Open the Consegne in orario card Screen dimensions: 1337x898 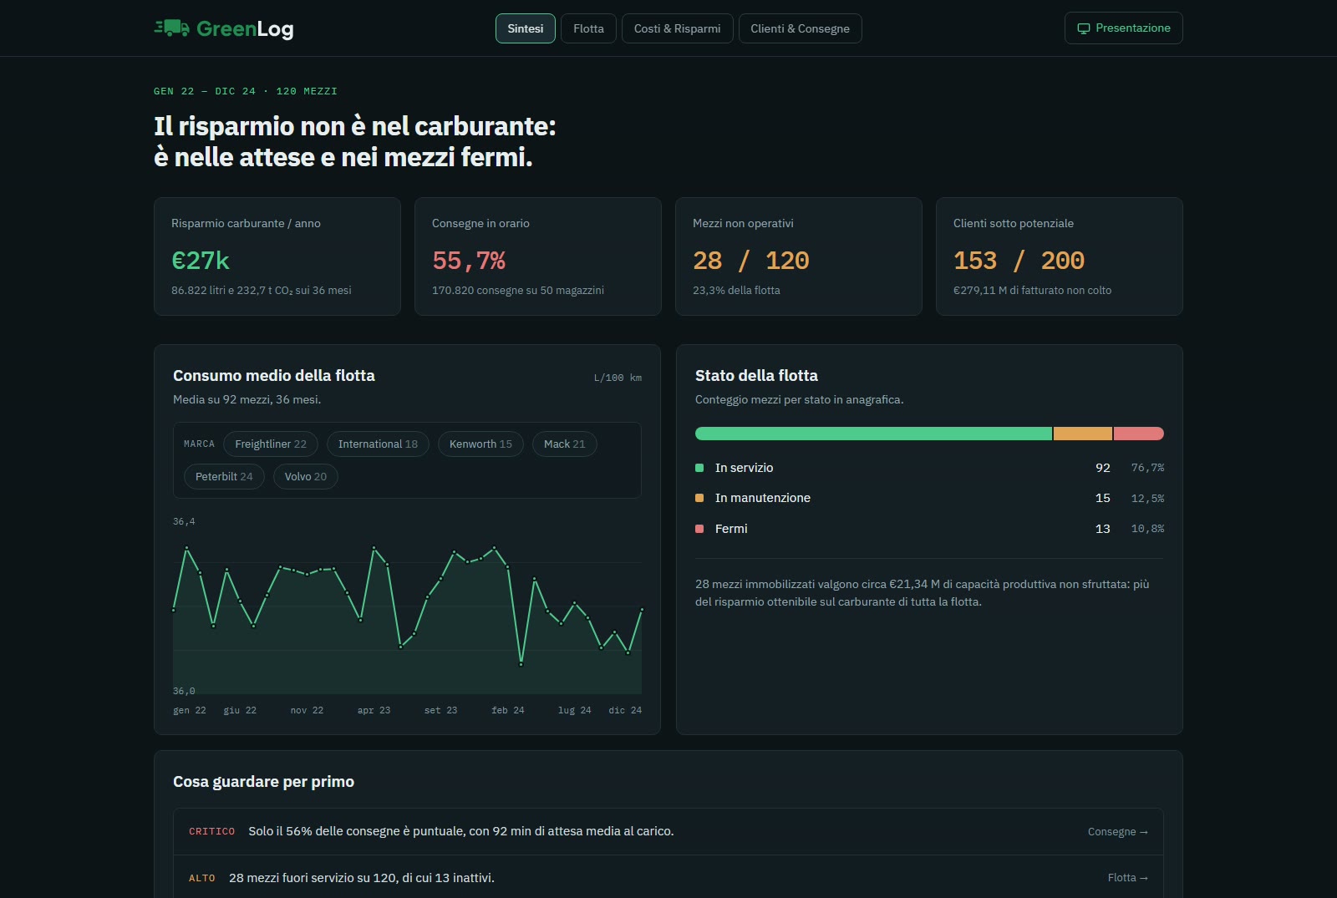[538, 256]
